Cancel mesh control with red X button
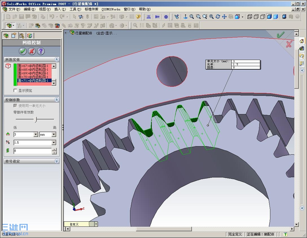 (32, 51)
